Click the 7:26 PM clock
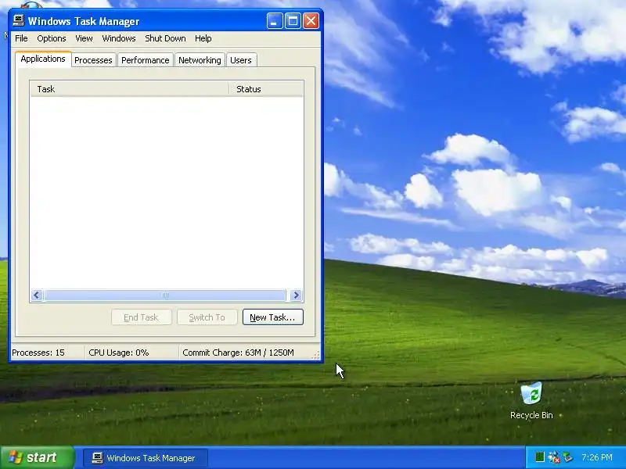Screen dimensions: 626x469 (x=597, y=457)
